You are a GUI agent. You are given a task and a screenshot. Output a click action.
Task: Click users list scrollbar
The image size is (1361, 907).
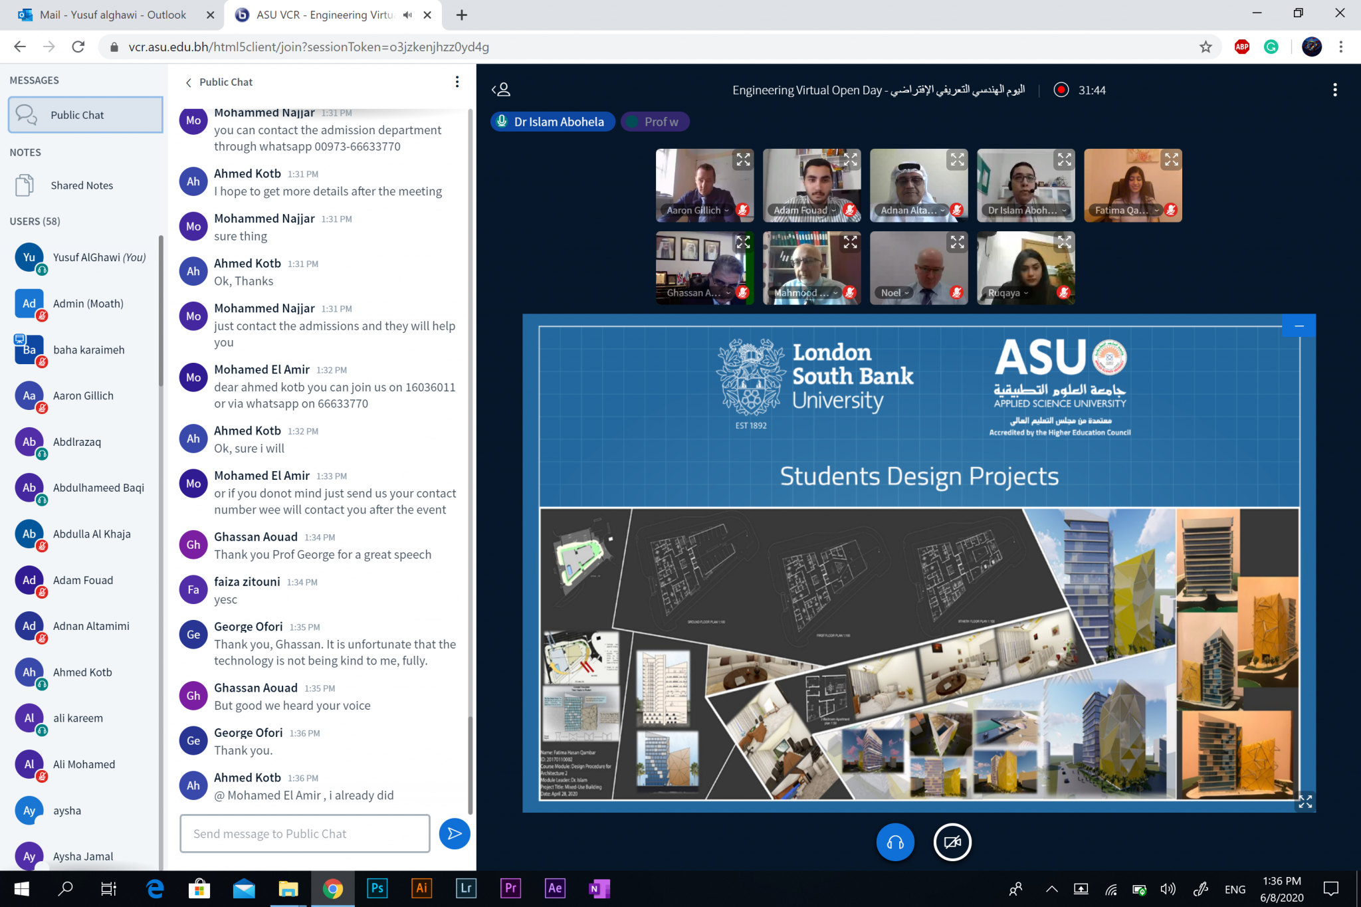[161, 311]
